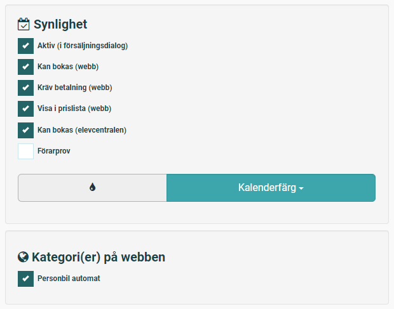Click the Synlighet section heading
The image size is (394, 309).
pos(60,25)
